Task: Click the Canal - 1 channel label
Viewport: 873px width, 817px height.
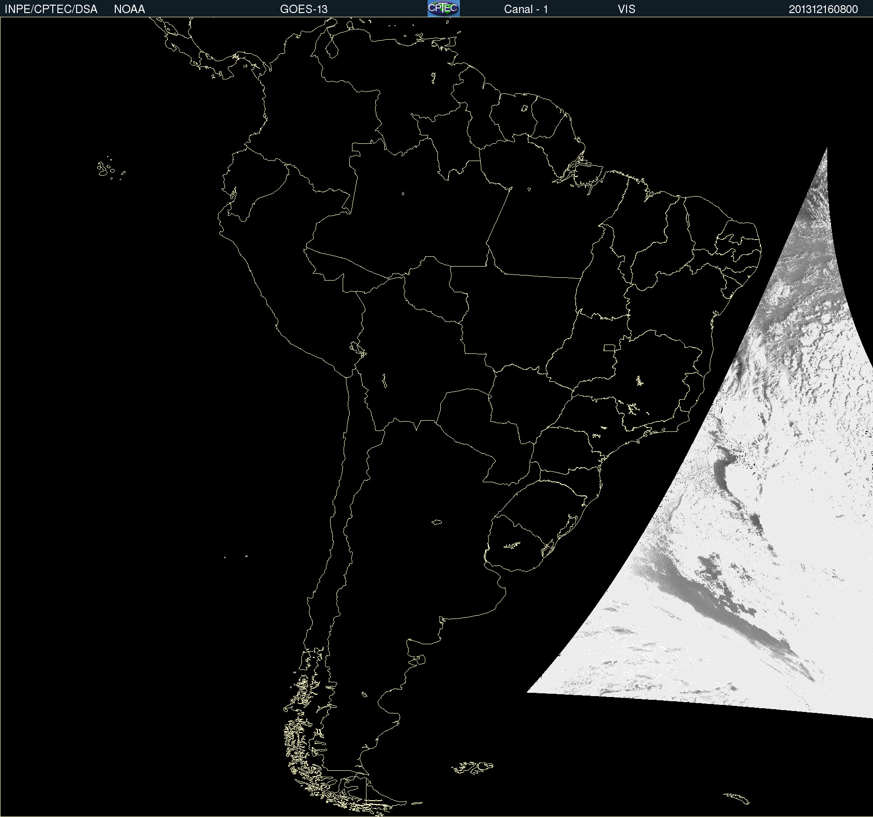Action: (526, 9)
